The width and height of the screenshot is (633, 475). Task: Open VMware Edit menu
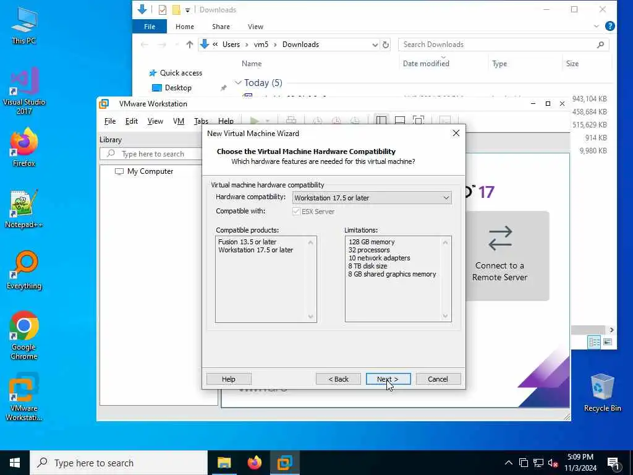click(x=132, y=121)
